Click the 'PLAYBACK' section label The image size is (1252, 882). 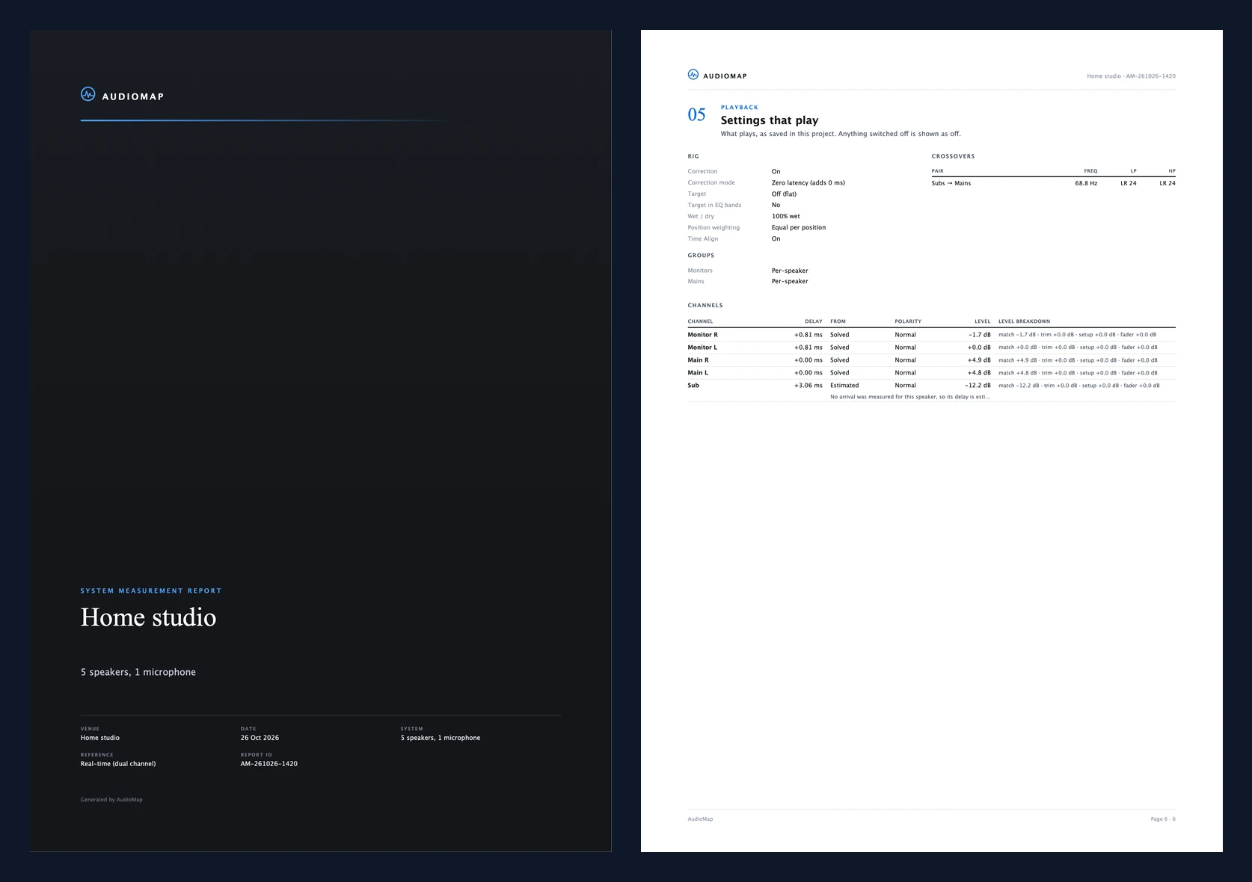[740, 108]
